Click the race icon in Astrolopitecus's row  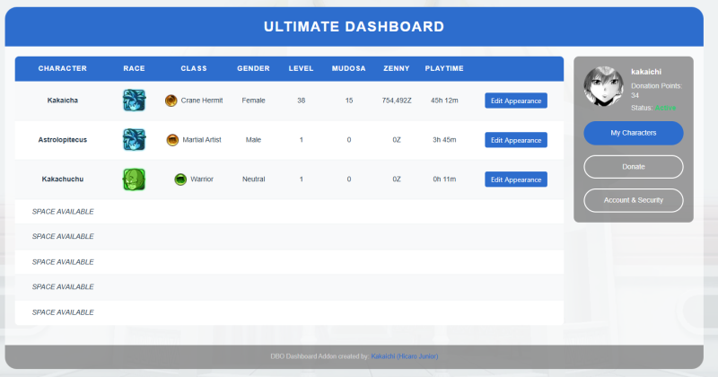coord(134,140)
